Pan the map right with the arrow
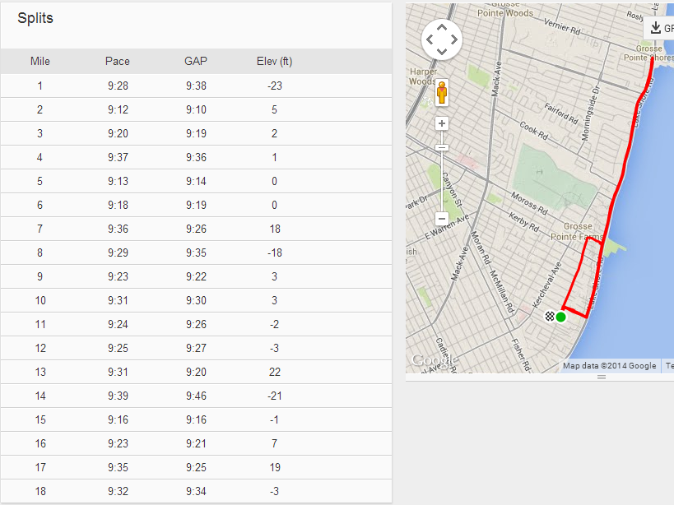The height and width of the screenshot is (505, 674). click(454, 39)
